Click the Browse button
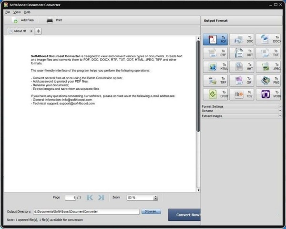The image size is (286, 229). [151, 211]
